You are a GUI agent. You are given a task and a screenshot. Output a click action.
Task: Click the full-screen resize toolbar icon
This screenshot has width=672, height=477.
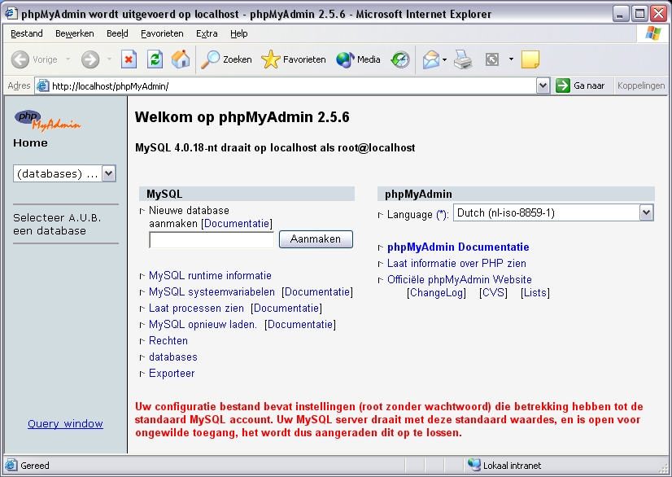pos(492,59)
